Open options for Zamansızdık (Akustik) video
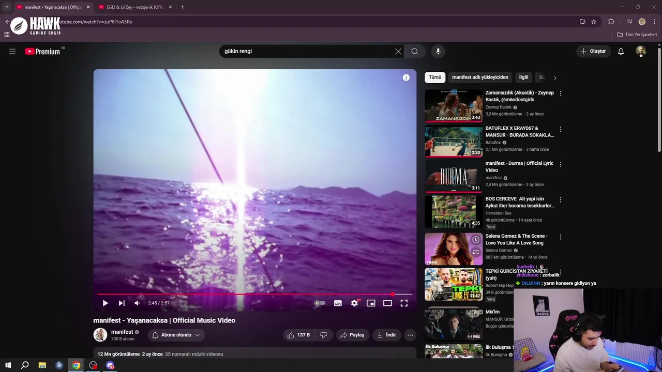Screen dimensions: 662x372 click(561, 94)
